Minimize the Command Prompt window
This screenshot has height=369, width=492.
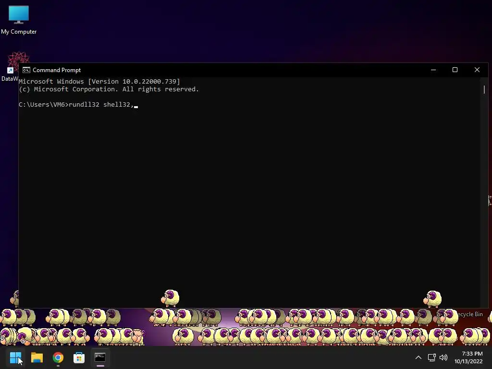click(433, 70)
